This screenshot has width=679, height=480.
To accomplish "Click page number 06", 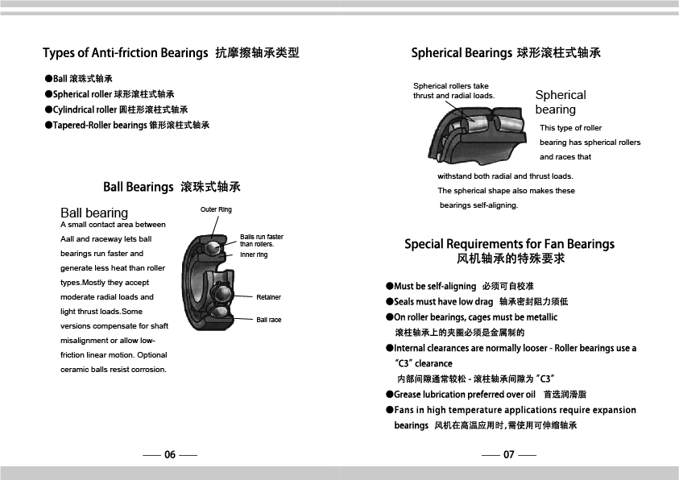I will (x=170, y=454).
